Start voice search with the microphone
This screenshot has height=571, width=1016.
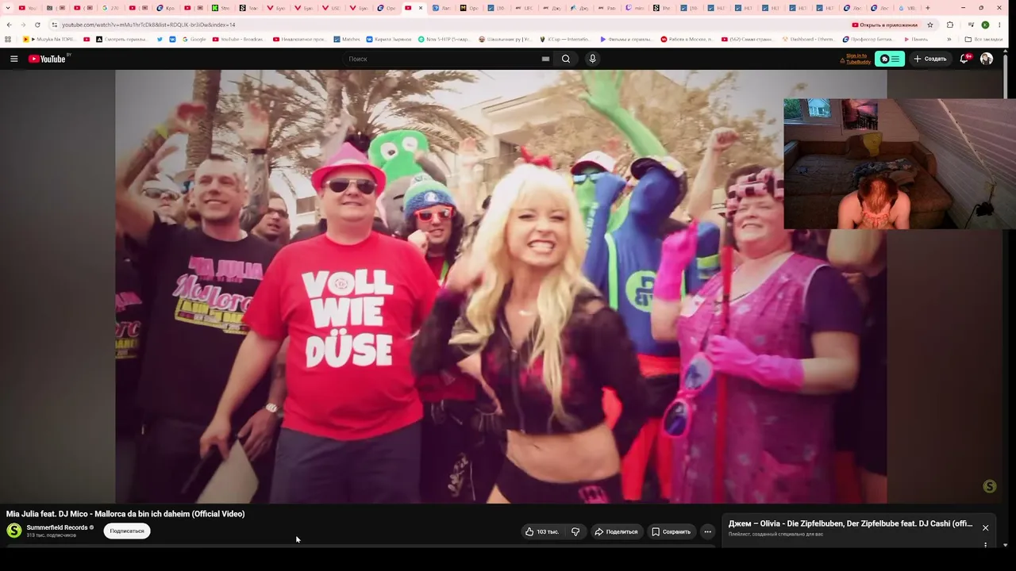point(592,59)
